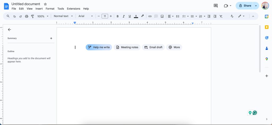Expand the bulleted list options arrow

point(196,16)
